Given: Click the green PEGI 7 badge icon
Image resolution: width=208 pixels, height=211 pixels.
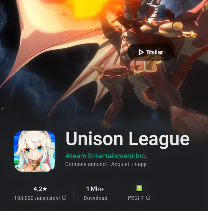Looking at the screenshot, I should pos(139,188).
